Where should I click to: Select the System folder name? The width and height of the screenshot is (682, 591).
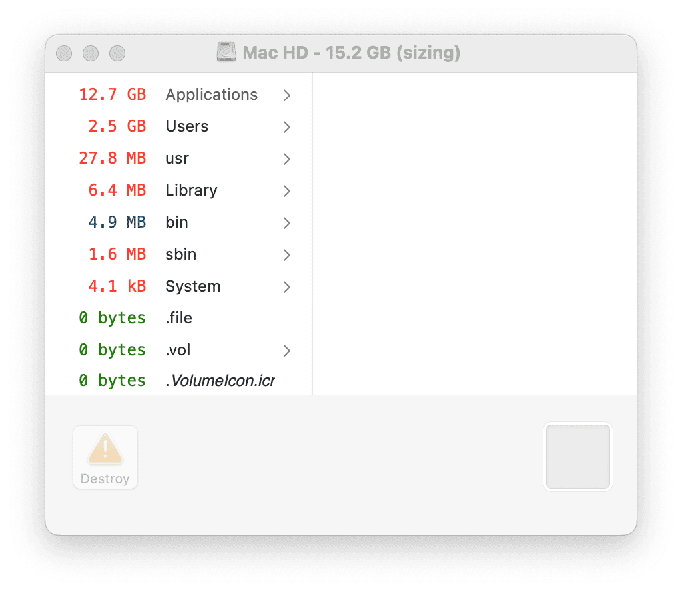(x=193, y=286)
